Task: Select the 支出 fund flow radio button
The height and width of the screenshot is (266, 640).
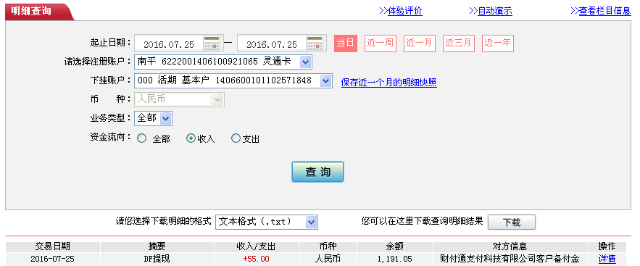Action: pos(236,138)
